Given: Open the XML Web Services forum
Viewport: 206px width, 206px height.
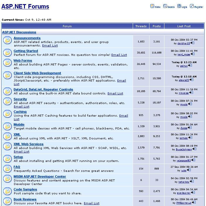Looking at the screenshot, I should 29,144.
